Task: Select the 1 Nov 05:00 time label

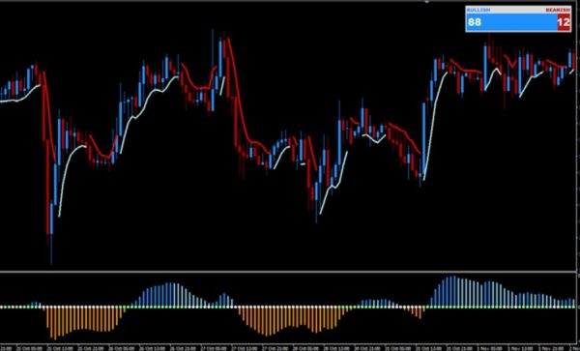Action: coord(489,349)
